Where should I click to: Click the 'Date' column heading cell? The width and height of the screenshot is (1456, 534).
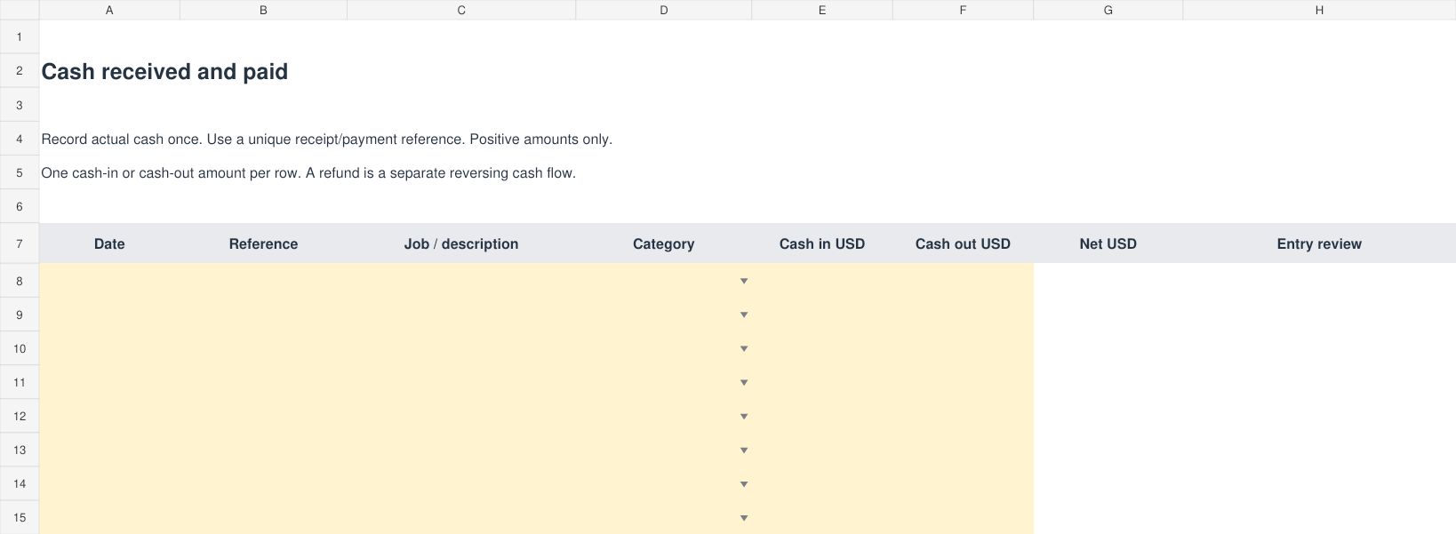(x=109, y=243)
